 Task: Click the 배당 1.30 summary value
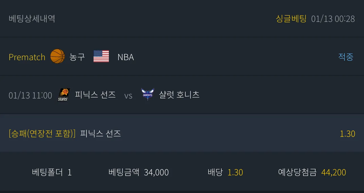point(225,172)
